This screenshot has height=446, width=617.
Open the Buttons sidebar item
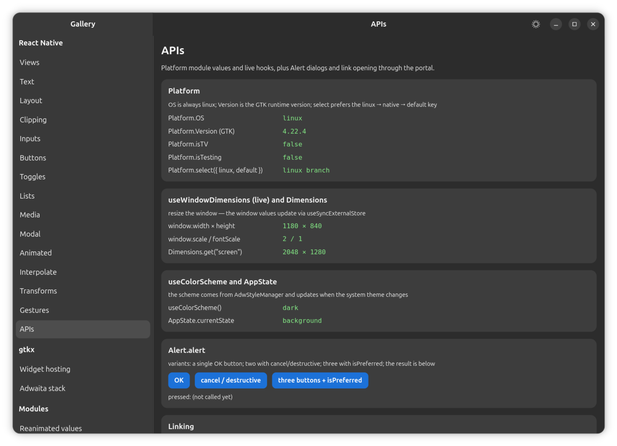(83, 158)
